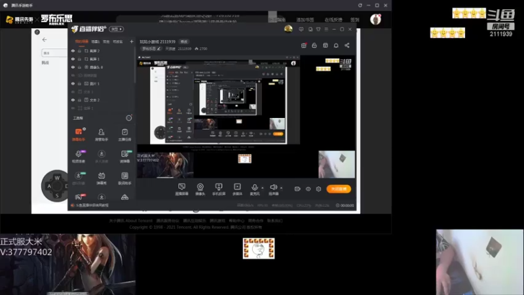Open danmaku assistant settings gear badge

click(x=84, y=128)
